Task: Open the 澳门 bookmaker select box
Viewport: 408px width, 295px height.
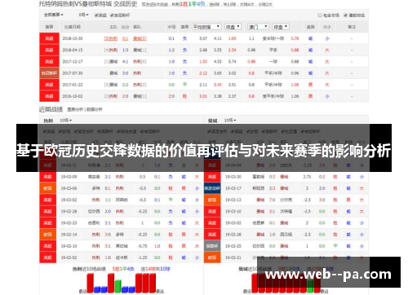Action: coord(258,27)
